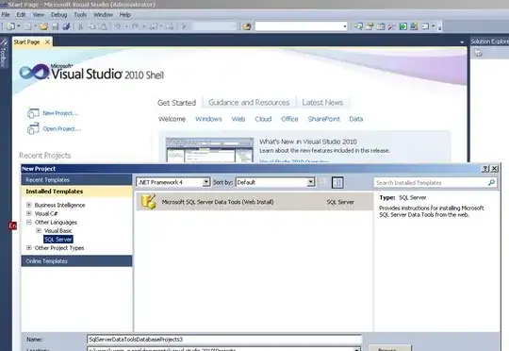Open the New Project toolbar dropdown arrow
The height and width of the screenshot is (351, 509).
19,26
